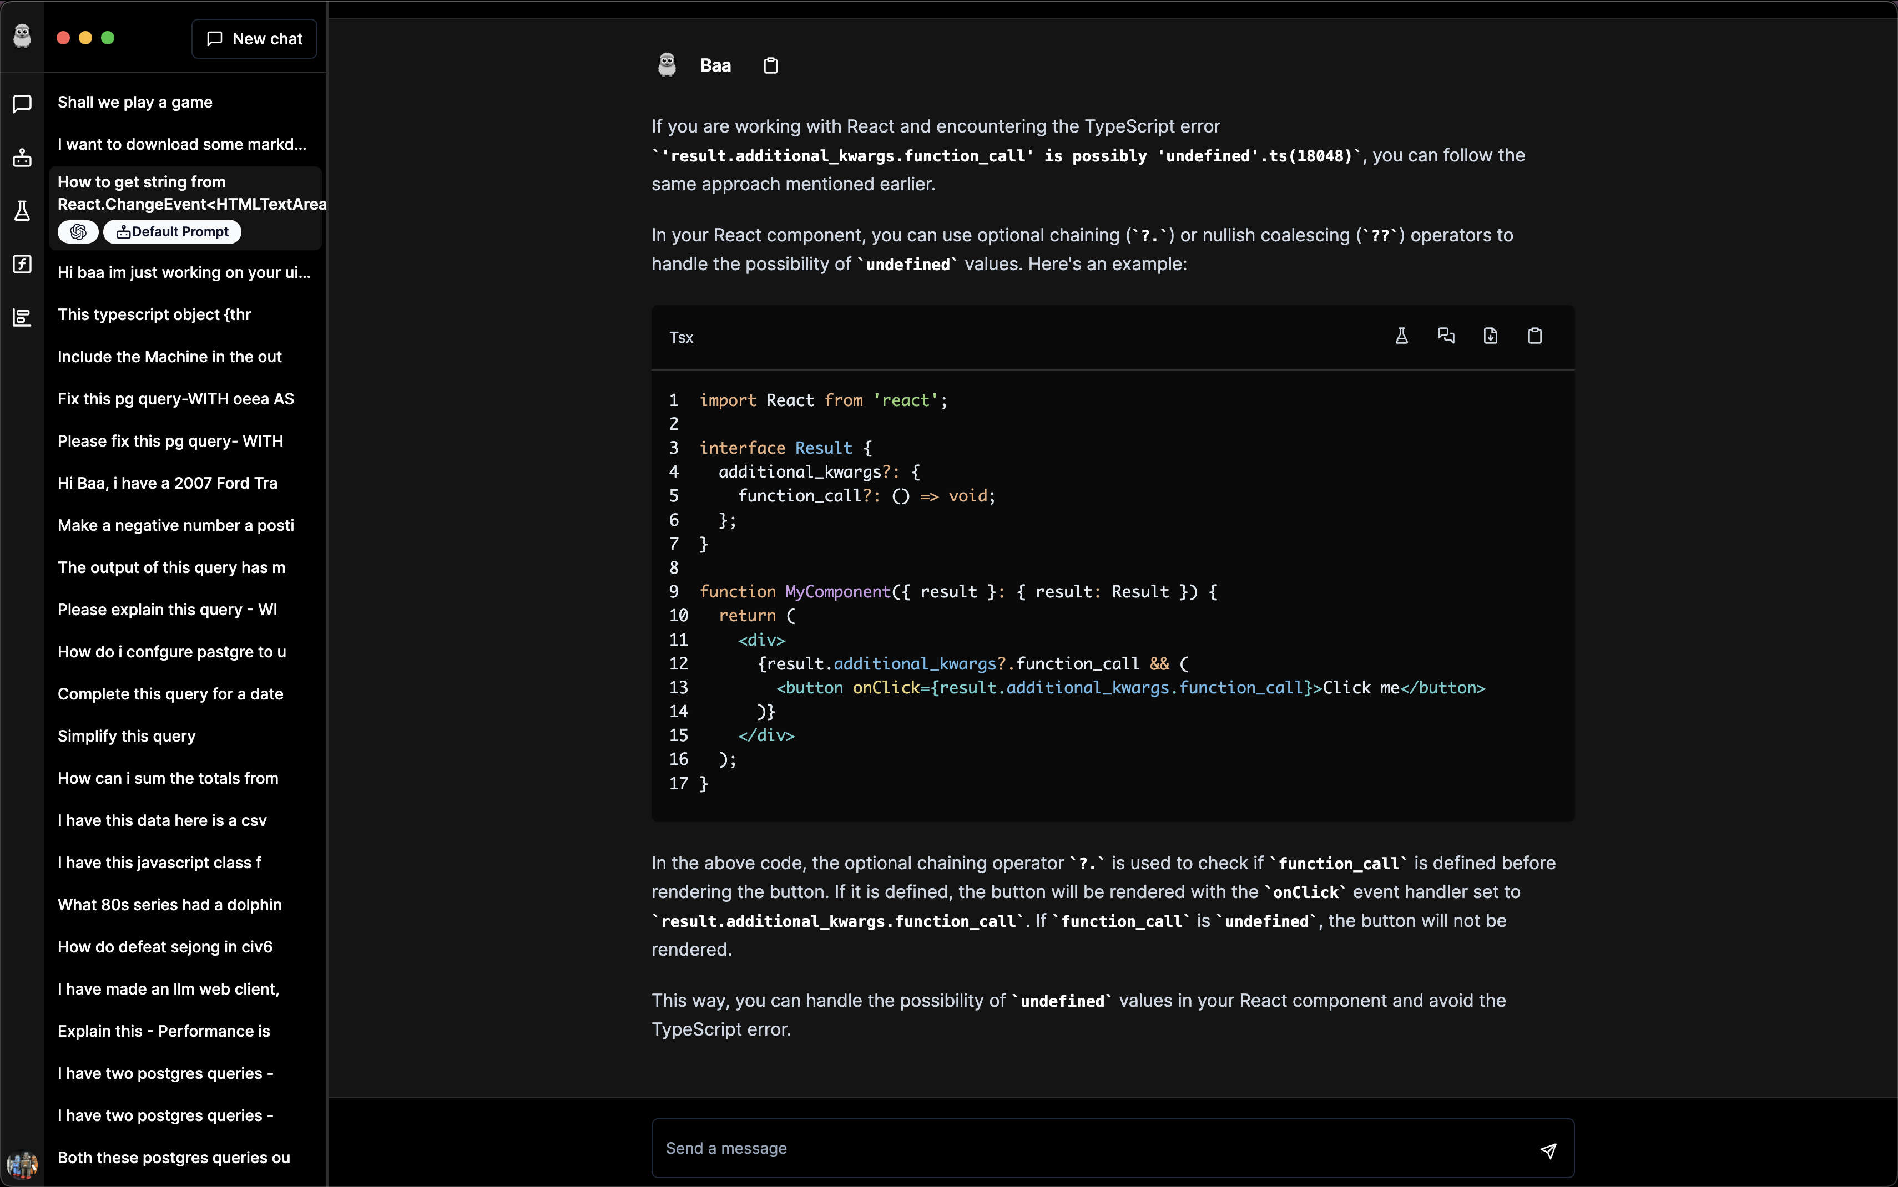1898x1187 pixels.
Task: Open chat 'Hi baa im just working on your ui...'
Action: coord(185,272)
